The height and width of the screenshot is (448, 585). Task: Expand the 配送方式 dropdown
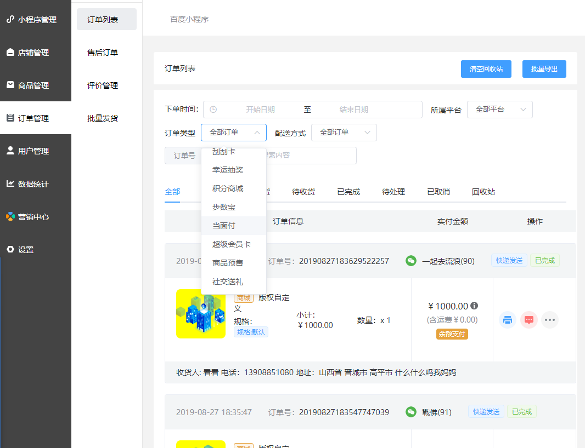point(344,133)
